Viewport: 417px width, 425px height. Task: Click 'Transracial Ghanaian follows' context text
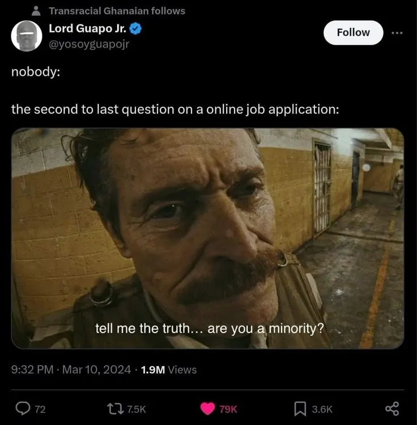117,11
